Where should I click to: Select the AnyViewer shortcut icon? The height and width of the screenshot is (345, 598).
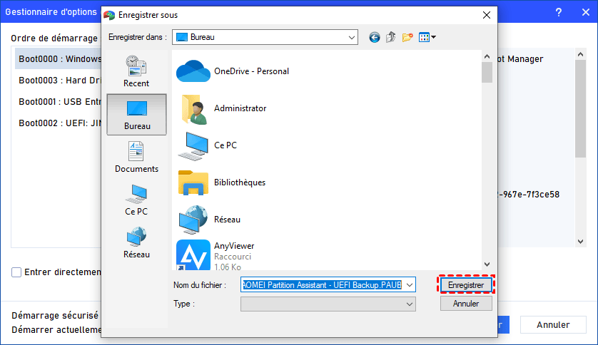(x=193, y=254)
